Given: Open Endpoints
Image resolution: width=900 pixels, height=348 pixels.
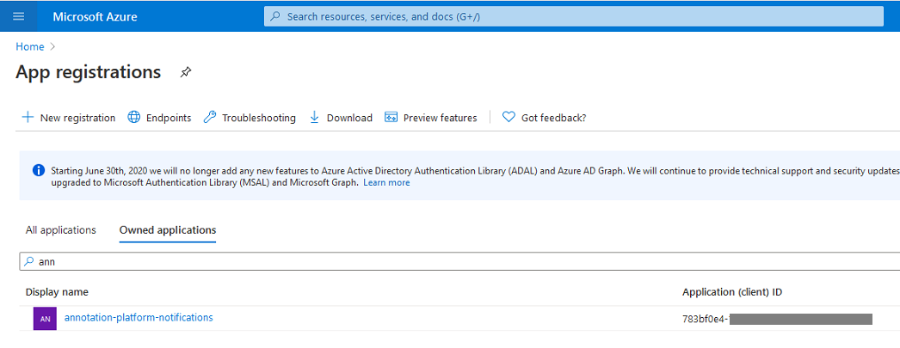Looking at the screenshot, I should [169, 118].
